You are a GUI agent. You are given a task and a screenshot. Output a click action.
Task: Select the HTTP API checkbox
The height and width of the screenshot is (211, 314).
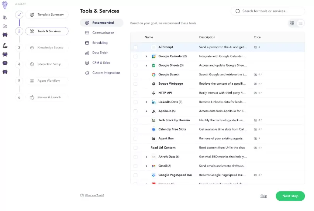[135, 93]
